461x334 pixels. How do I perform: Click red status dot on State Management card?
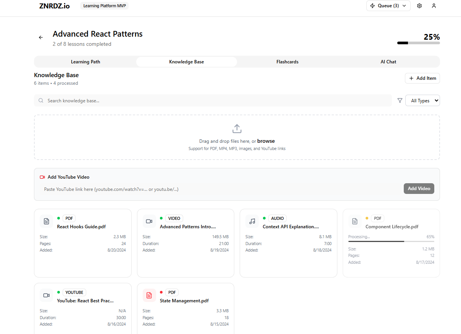pos(161,292)
